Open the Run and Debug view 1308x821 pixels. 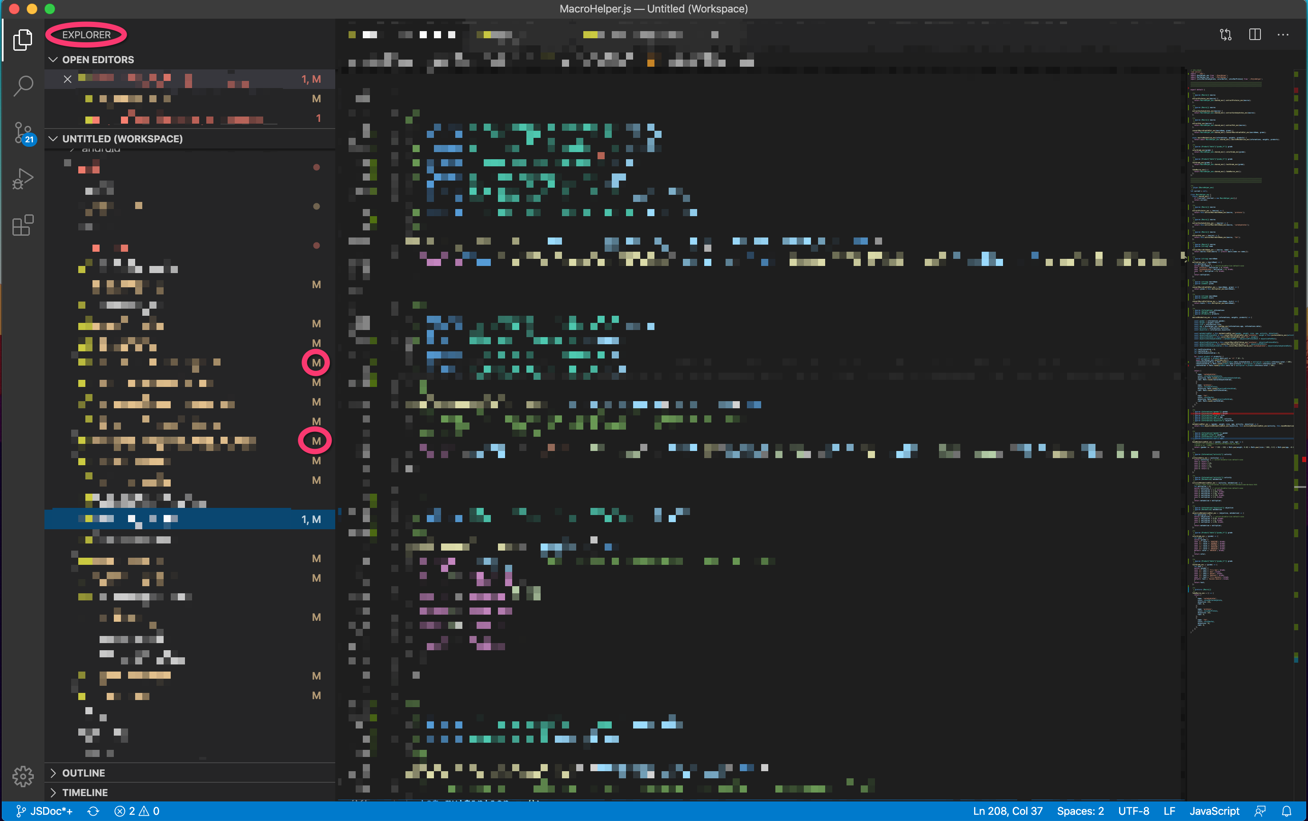pyautogui.click(x=22, y=179)
